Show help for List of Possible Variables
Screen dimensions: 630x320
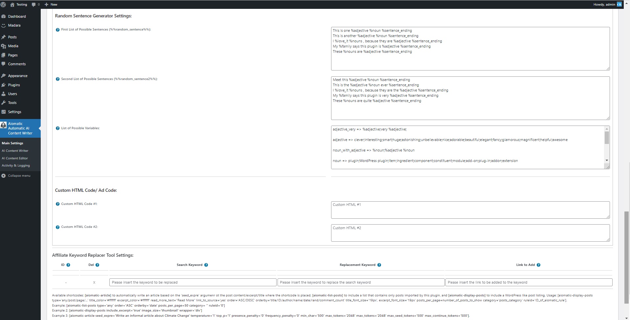57,128
